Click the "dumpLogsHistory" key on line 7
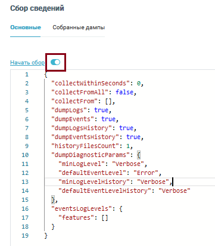The image size is (215, 246). [82, 128]
